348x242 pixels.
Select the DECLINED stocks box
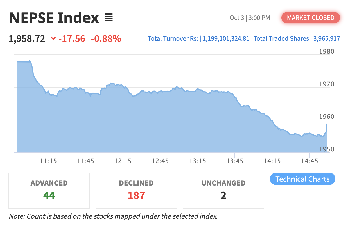tap(136, 190)
